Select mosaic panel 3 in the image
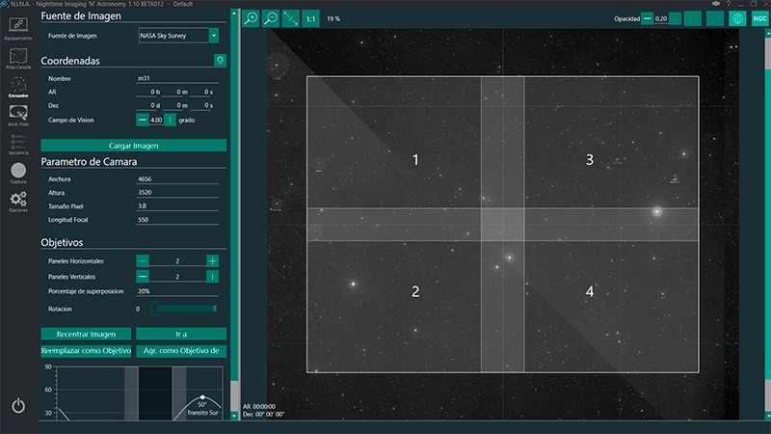This screenshot has width=771, height=434. 590,159
